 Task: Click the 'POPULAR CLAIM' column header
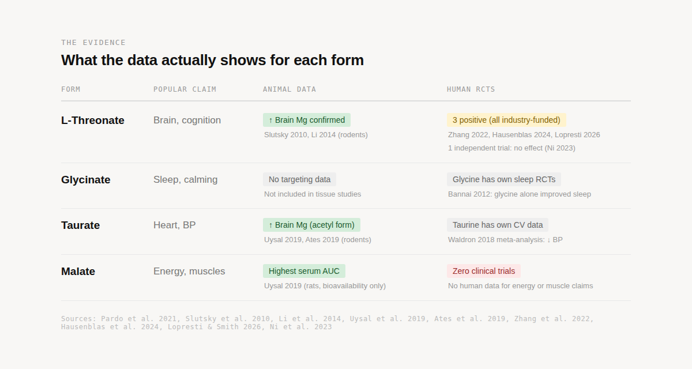click(185, 89)
